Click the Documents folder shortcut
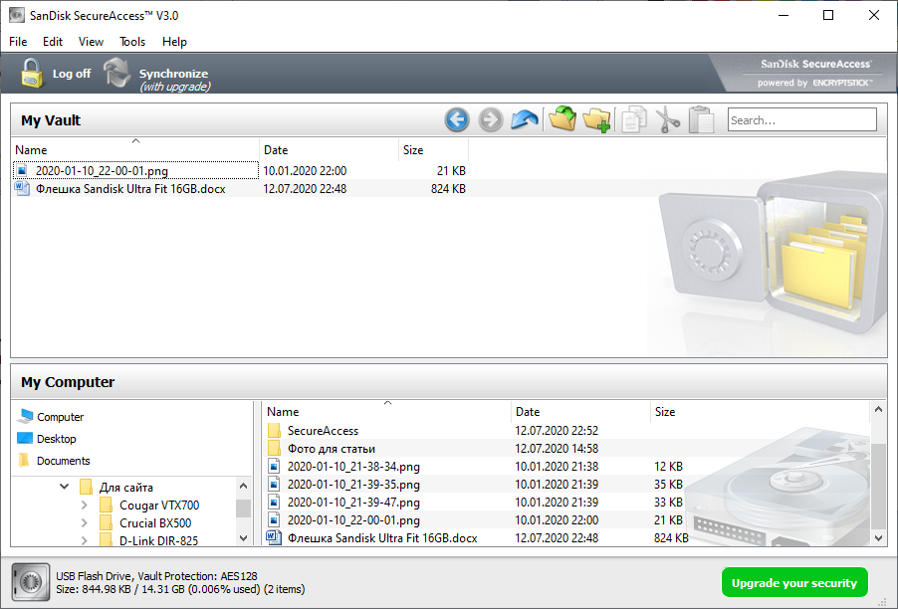 pyautogui.click(x=24, y=460)
